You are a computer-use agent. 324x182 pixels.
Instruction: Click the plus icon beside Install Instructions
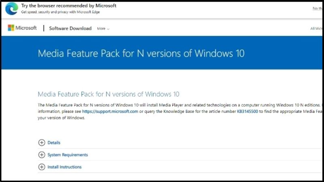coord(42,167)
